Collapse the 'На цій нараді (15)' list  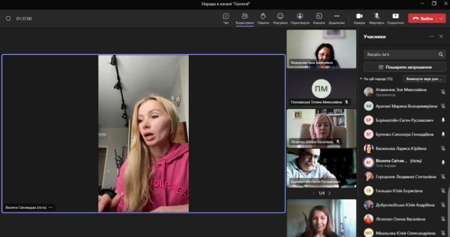tap(361, 79)
